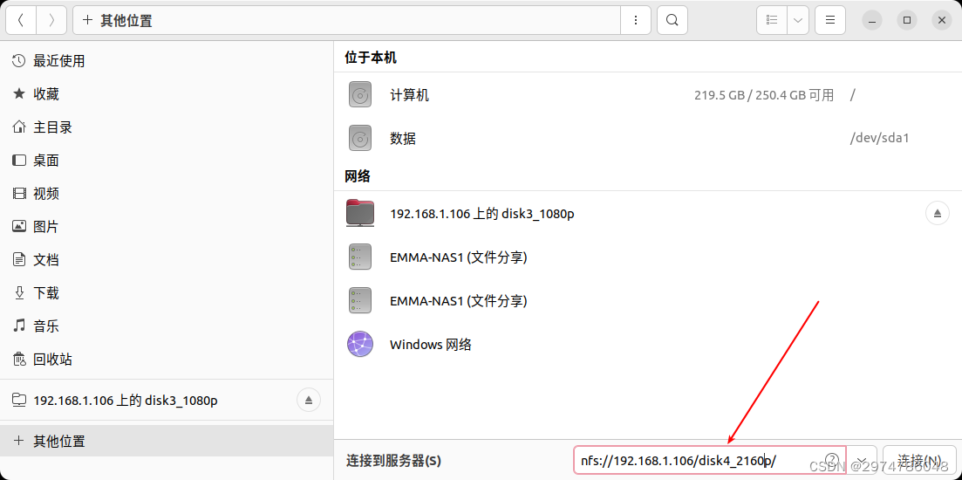Open 下载 folder in sidebar
Image resolution: width=962 pixels, height=480 pixels.
(x=167, y=292)
